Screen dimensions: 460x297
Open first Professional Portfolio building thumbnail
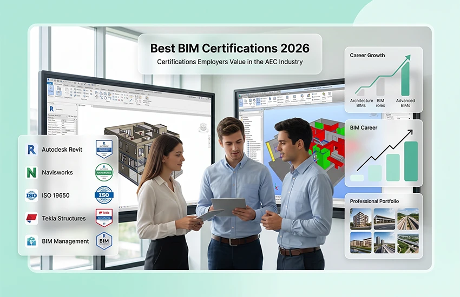(x=361, y=219)
